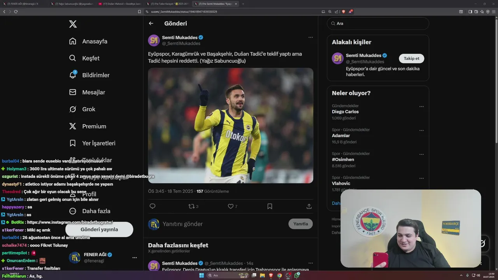Open Yer İşaretleri bookmarks

coord(92,143)
